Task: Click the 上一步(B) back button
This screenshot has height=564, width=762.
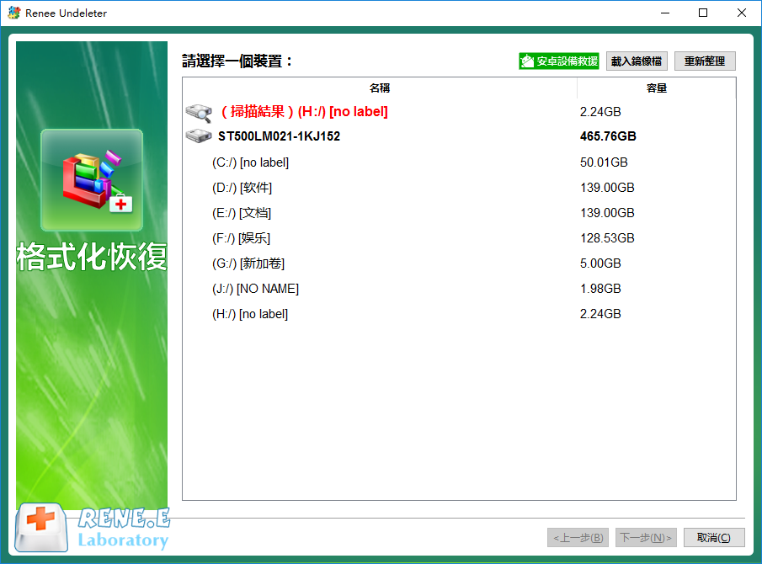Action: [x=578, y=538]
